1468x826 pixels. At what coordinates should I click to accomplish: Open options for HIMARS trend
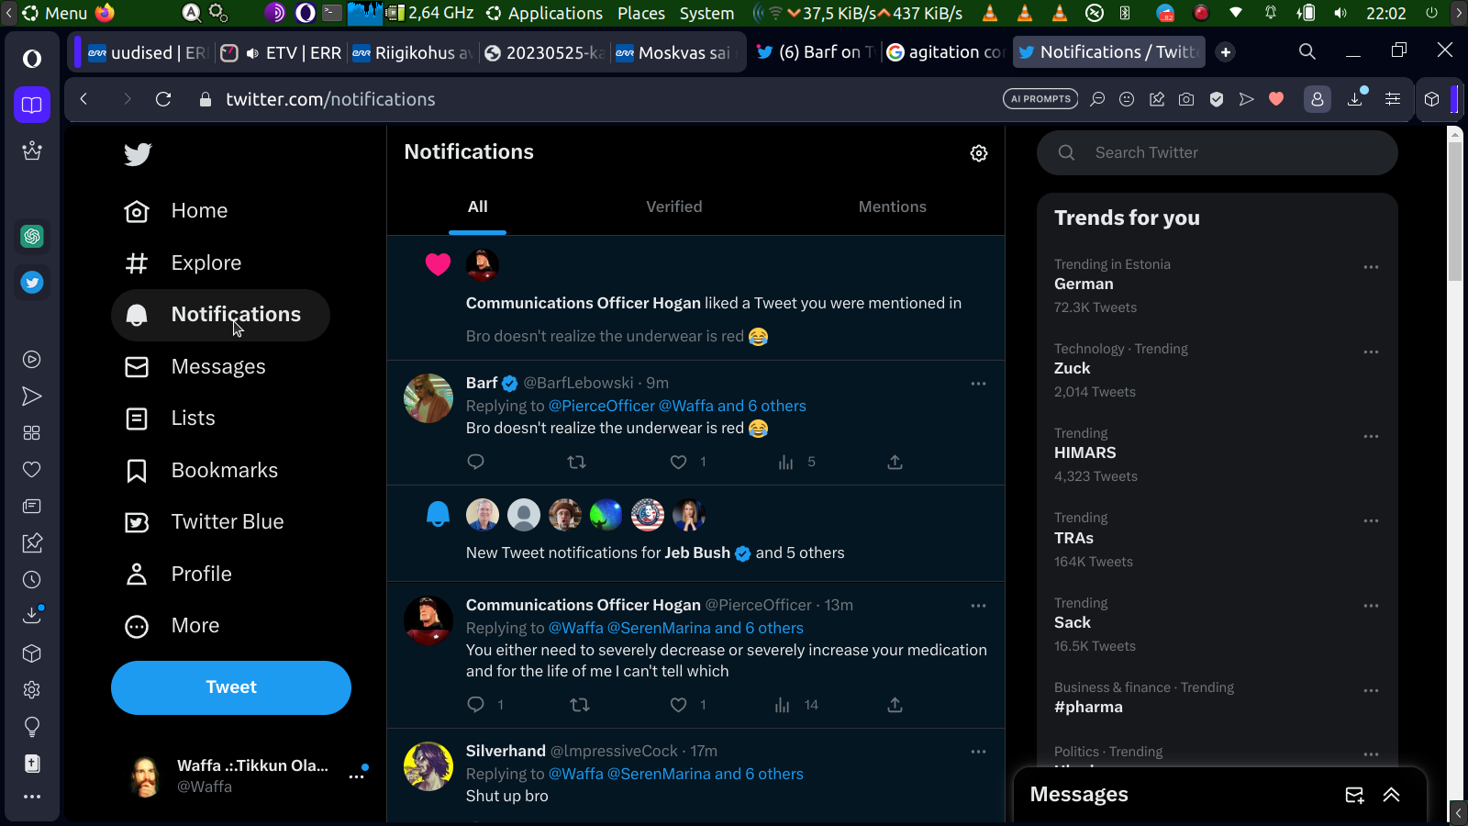click(x=1372, y=436)
